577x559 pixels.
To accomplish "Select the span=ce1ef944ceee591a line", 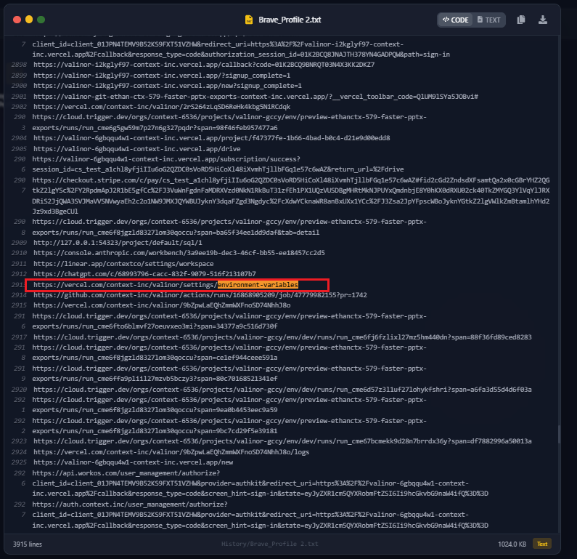I will coord(155,358).
